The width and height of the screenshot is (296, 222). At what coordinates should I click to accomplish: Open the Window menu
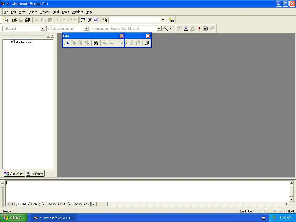77,12
